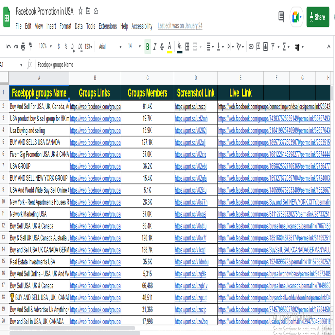This screenshot has height=335, width=335.
Task: Open the Edit menu
Action: point(28,26)
